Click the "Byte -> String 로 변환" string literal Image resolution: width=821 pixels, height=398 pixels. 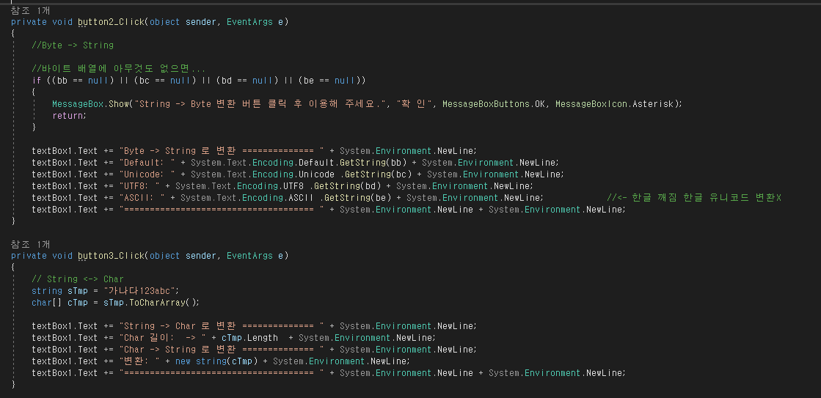221,150
